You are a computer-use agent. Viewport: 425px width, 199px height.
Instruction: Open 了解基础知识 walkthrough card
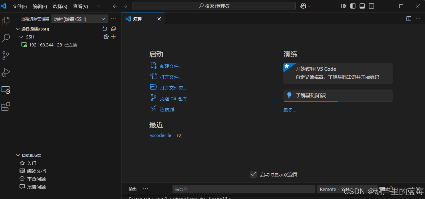338,96
